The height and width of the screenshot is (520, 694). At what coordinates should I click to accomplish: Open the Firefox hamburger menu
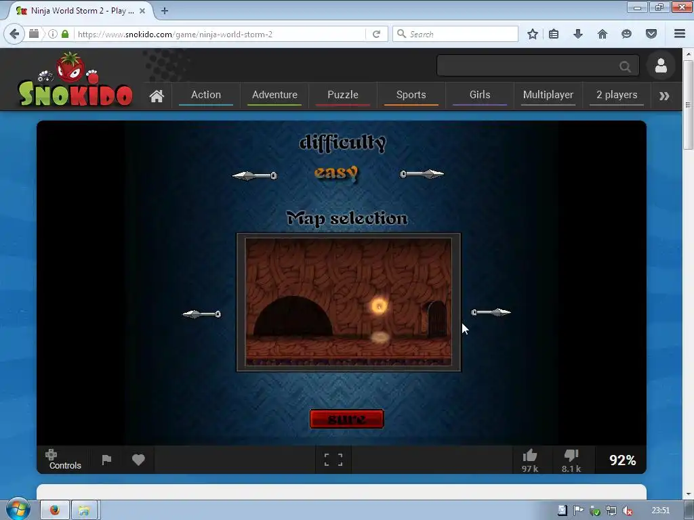point(680,34)
